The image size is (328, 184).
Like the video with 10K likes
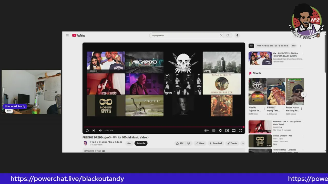(x=179, y=143)
